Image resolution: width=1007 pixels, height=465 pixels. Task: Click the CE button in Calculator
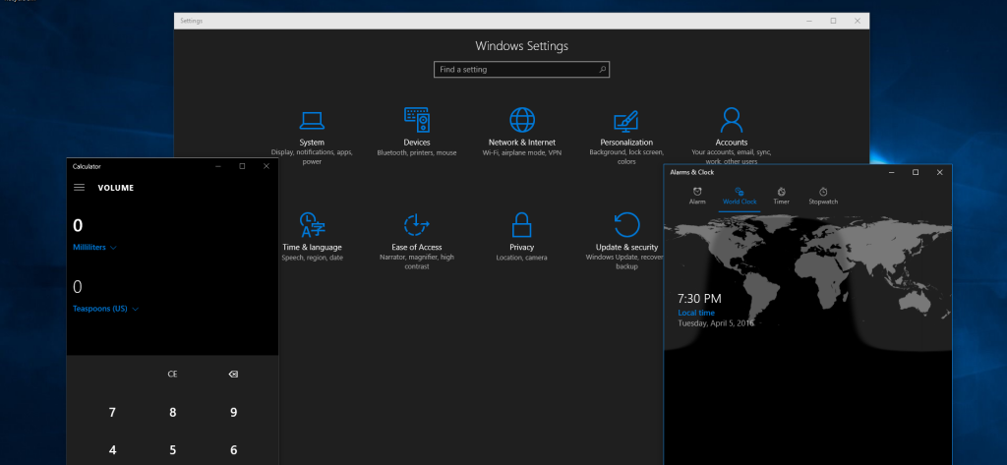pyautogui.click(x=172, y=374)
